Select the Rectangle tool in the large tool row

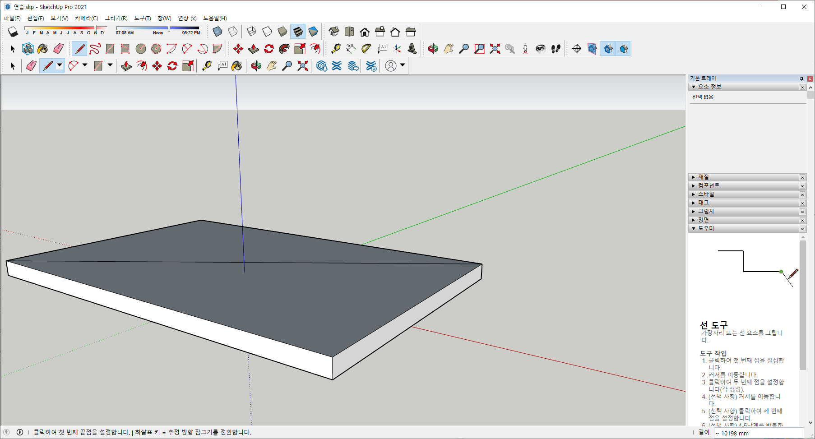coord(110,49)
